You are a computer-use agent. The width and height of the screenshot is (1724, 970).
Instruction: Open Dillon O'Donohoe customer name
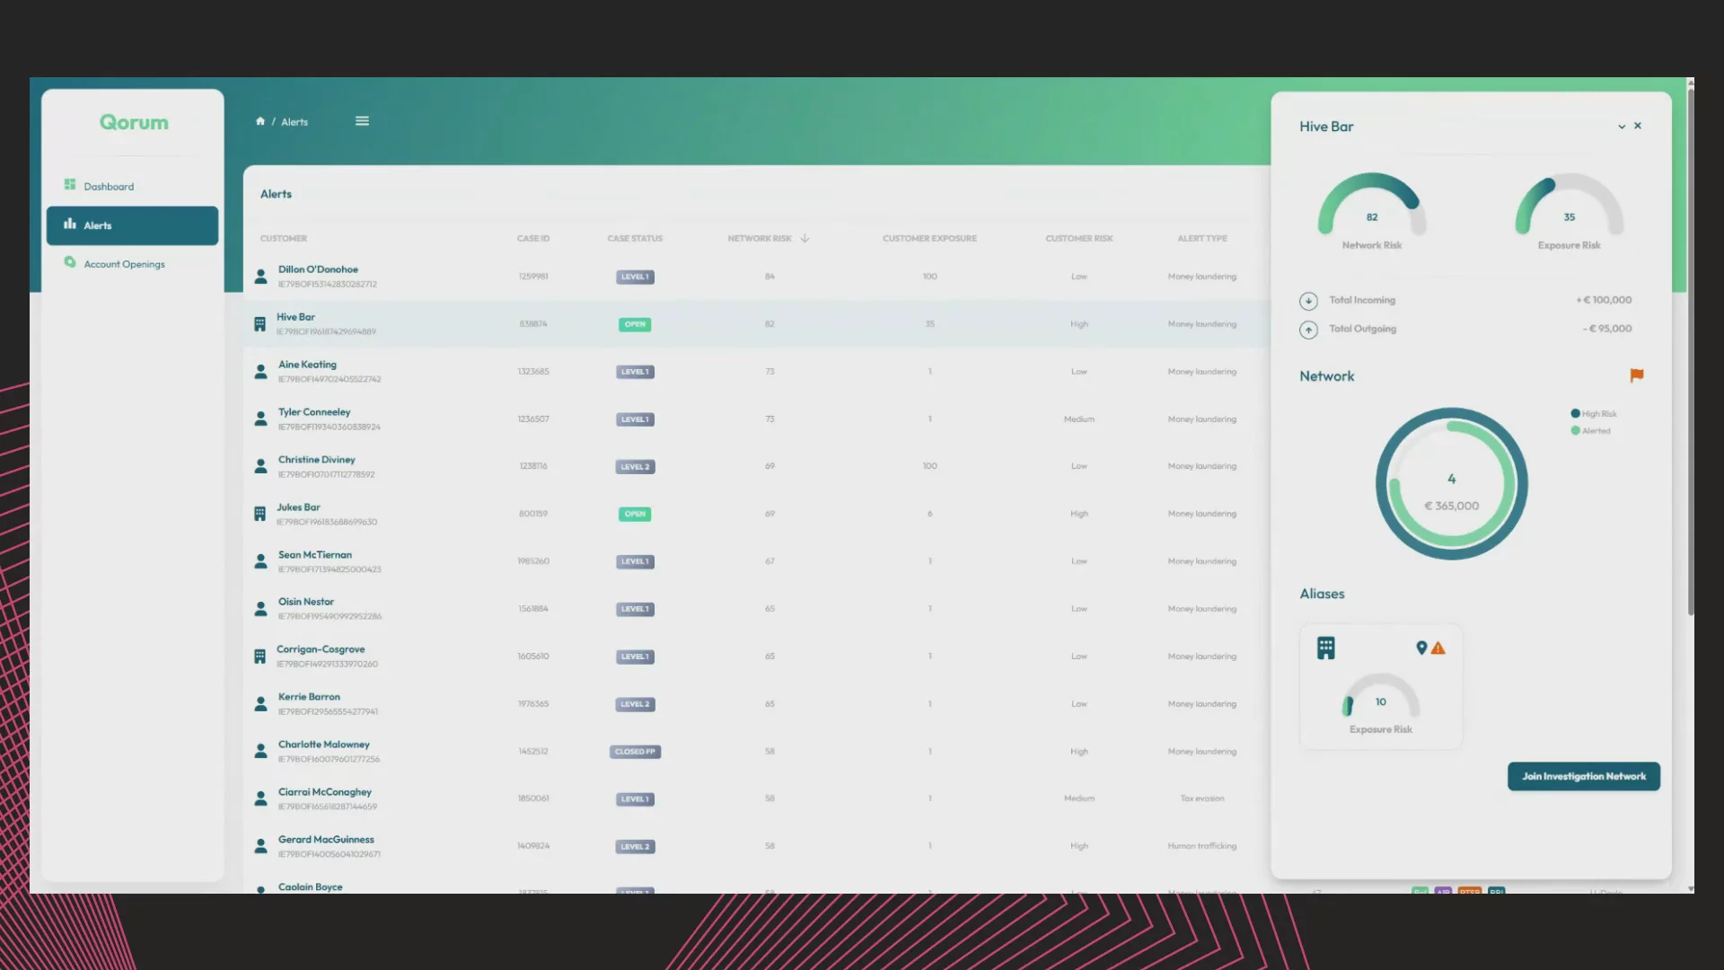click(318, 269)
